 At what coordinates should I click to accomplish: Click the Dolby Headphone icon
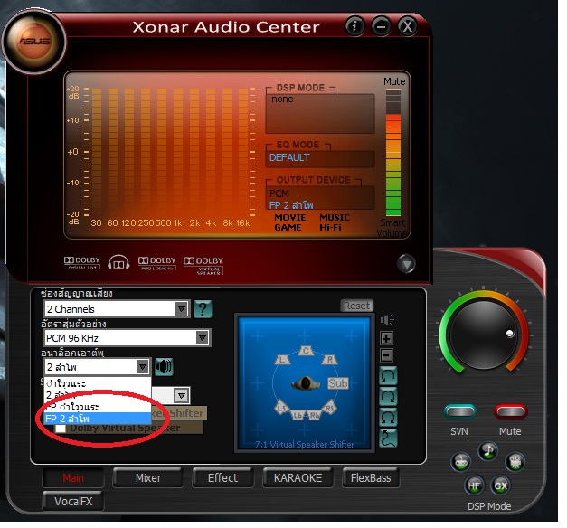point(118,262)
